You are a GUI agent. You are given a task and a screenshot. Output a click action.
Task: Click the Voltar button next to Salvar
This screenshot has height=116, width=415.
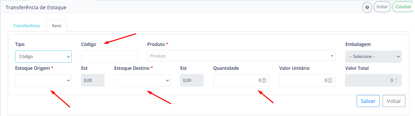click(x=394, y=101)
